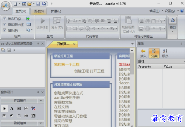Image resolution: width=185 pixels, height=127 pixels.
Task: Click the run 运行(F5) play button
Action: pyautogui.click(x=42, y=23)
